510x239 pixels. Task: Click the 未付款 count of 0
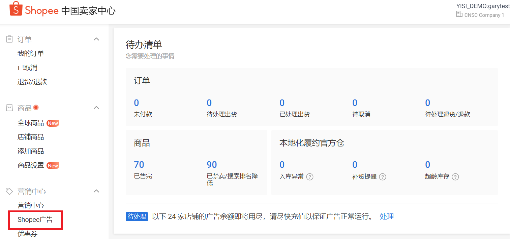(x=137, y=103)
